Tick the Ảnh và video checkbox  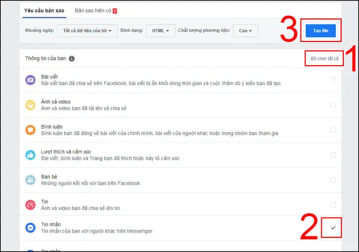pyautogui.click(x=333, y=105)
